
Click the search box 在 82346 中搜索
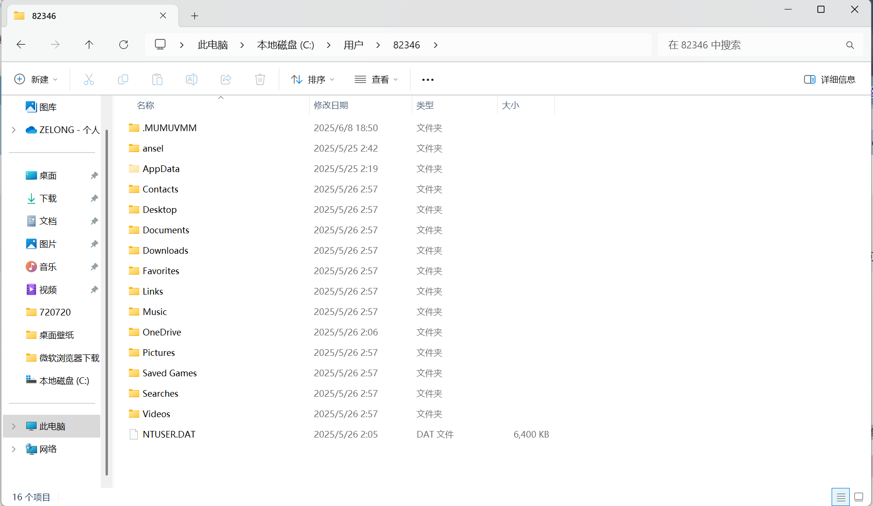(760, 45)
